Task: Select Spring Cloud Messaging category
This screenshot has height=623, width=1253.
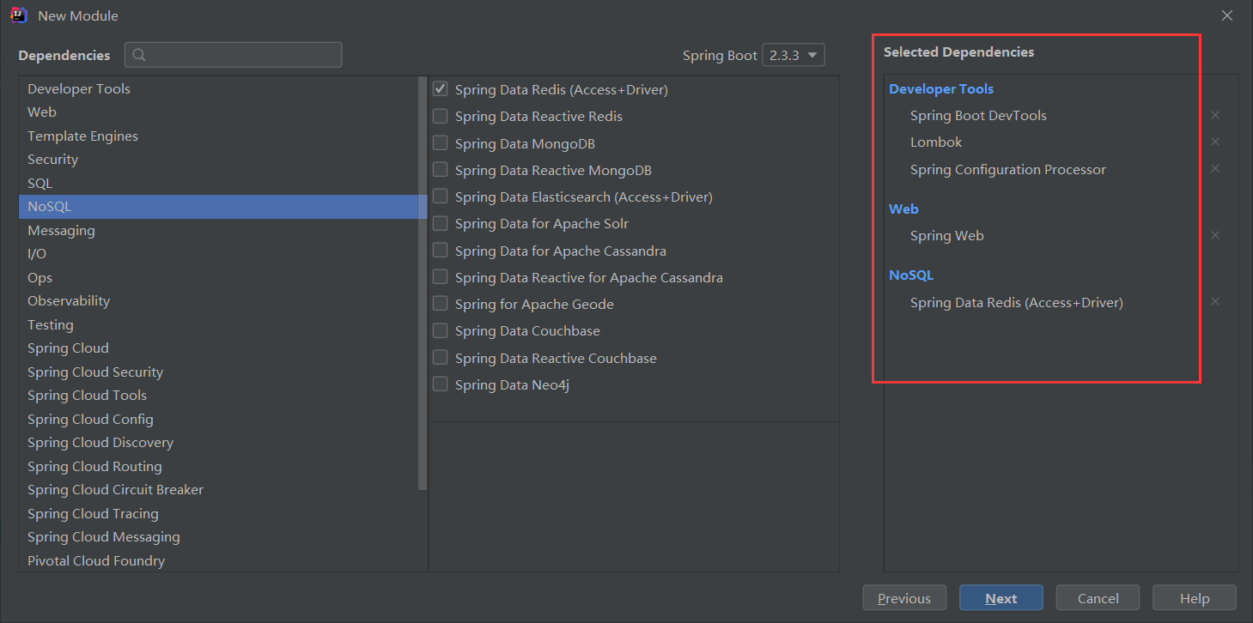Action: coord(218,536)
